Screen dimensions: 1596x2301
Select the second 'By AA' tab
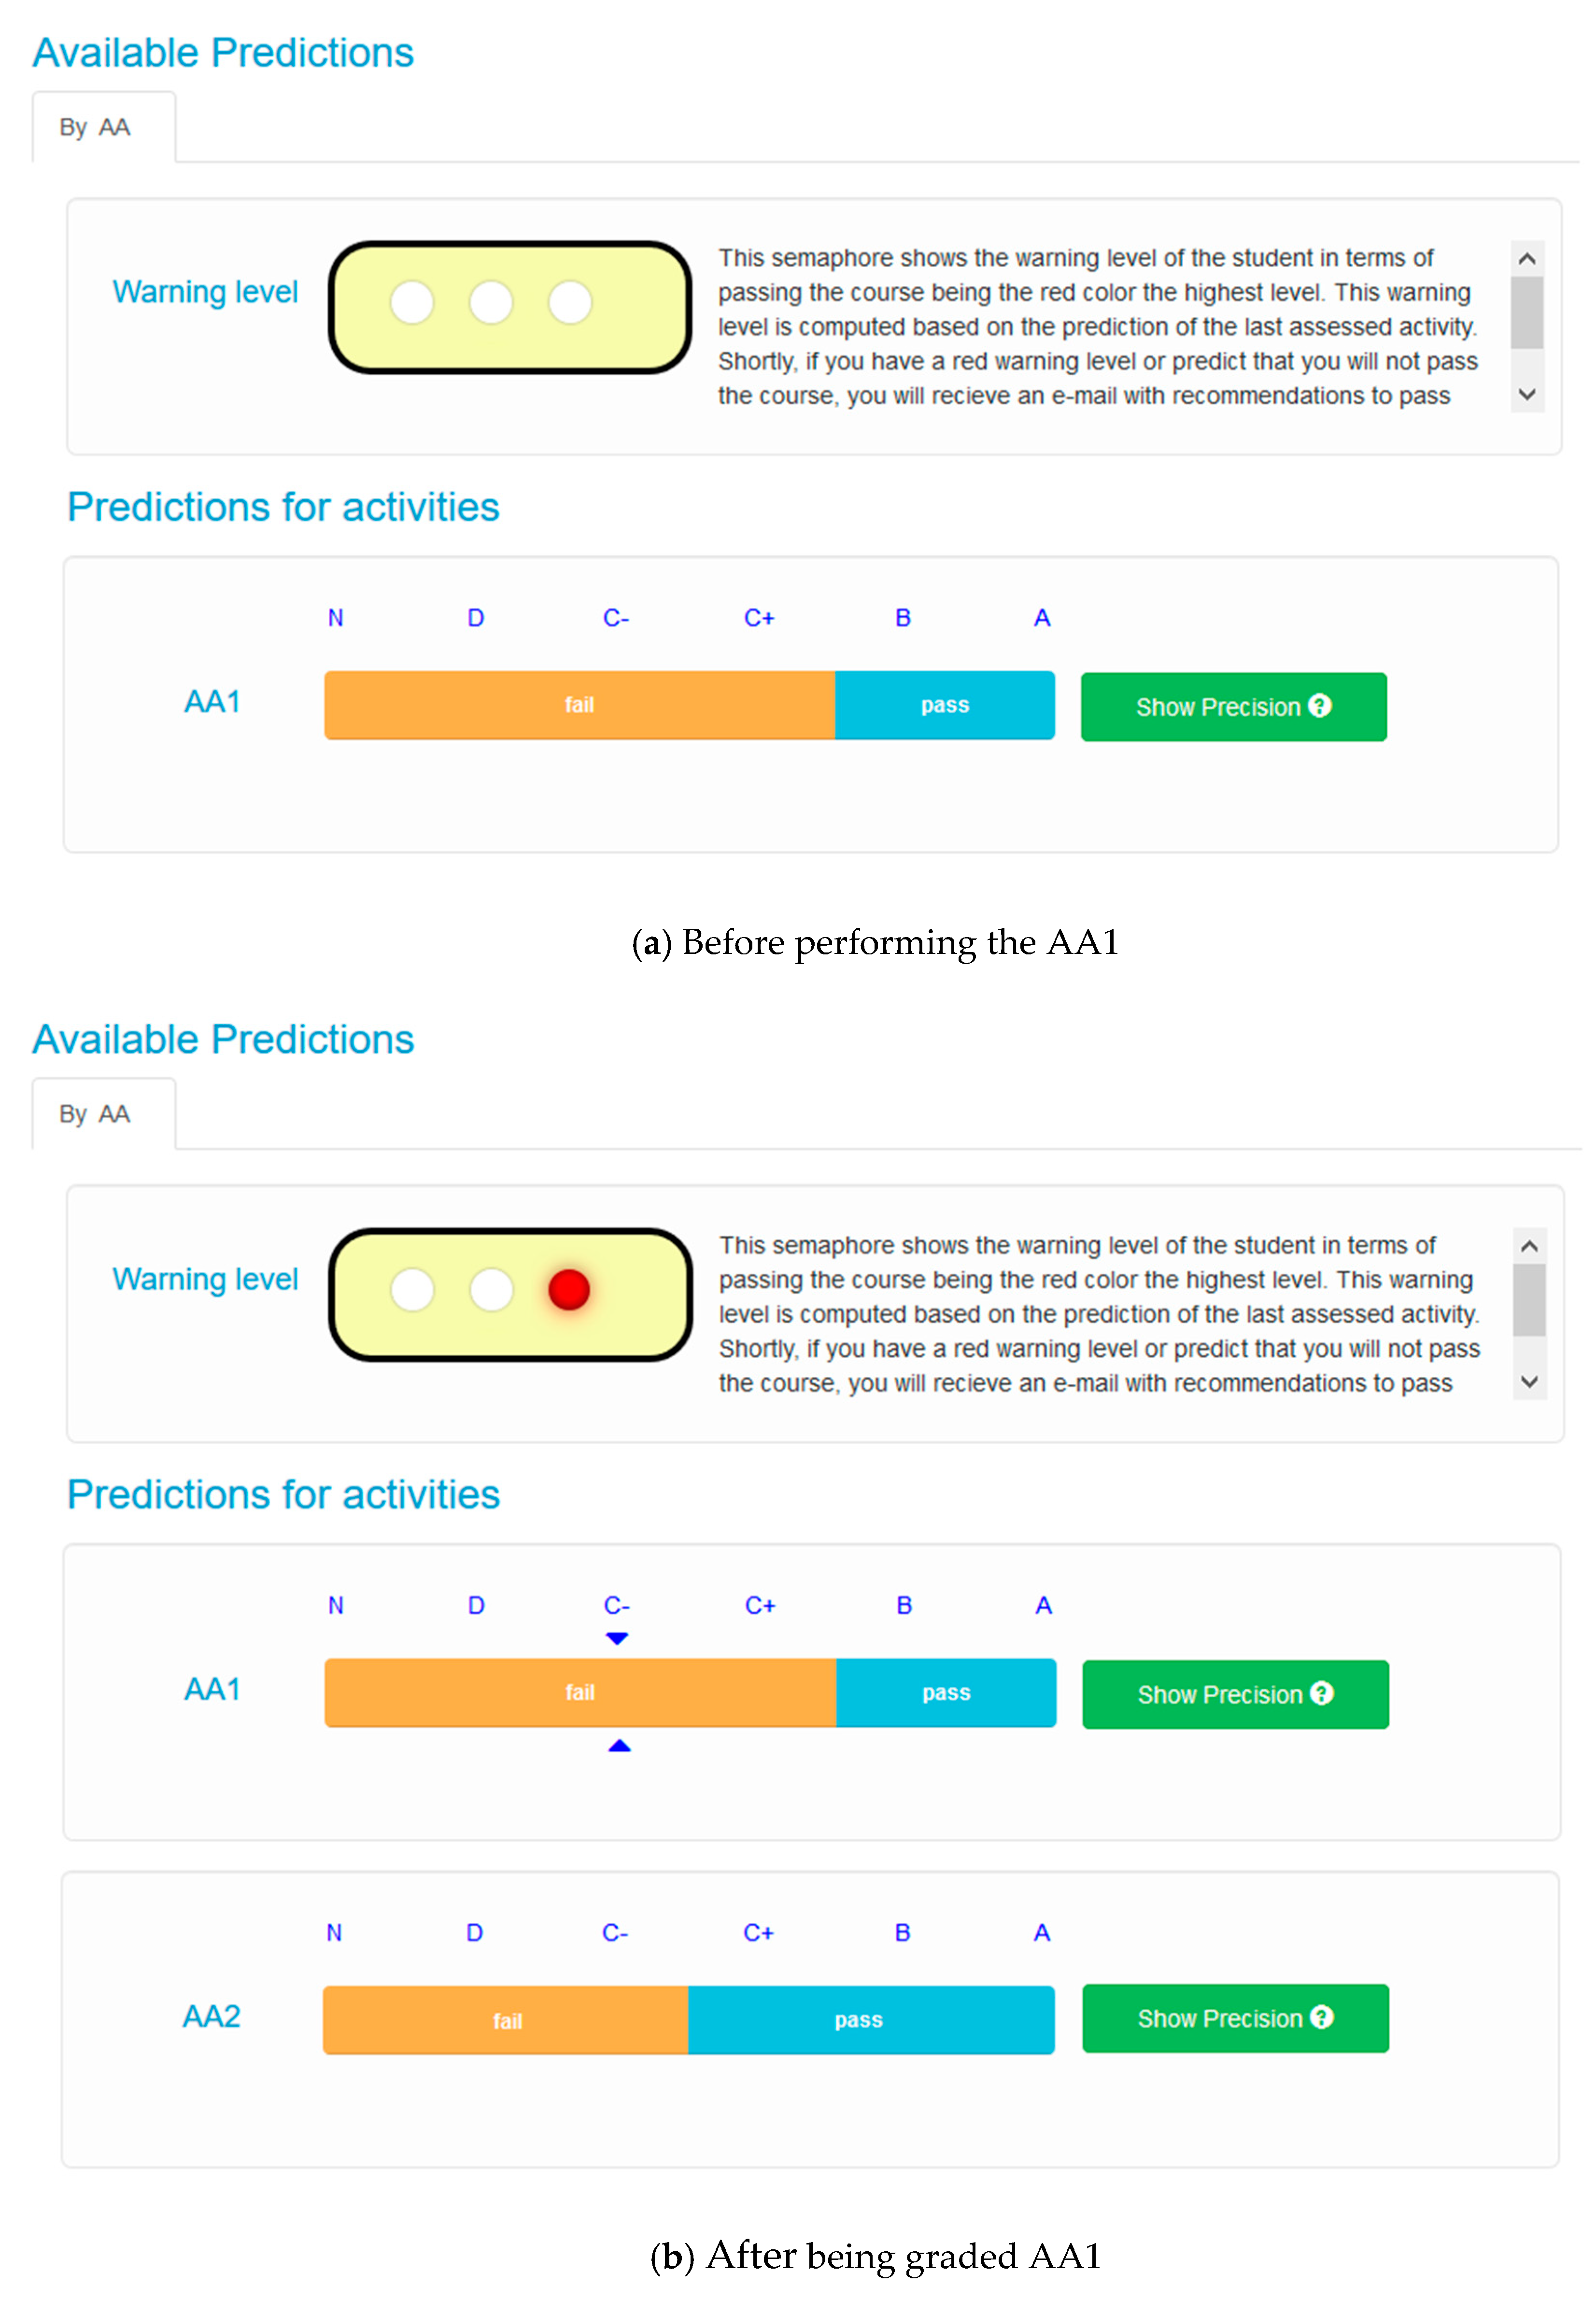coord(95,1114)
